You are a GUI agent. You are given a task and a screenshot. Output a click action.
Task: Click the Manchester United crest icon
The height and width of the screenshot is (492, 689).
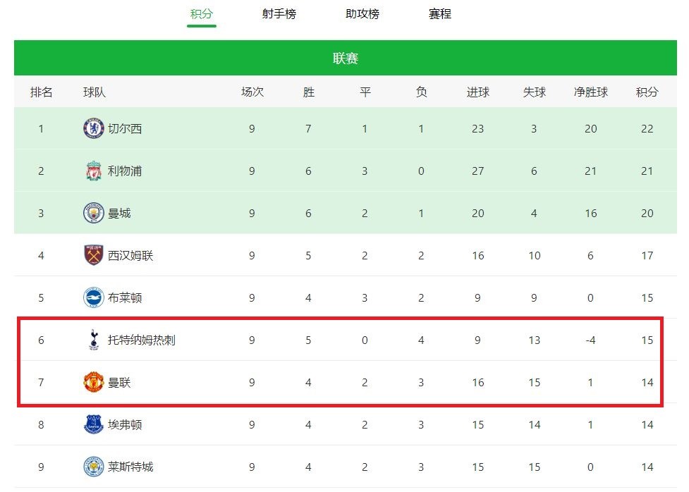pyautogui.click(x=93, y=382)
